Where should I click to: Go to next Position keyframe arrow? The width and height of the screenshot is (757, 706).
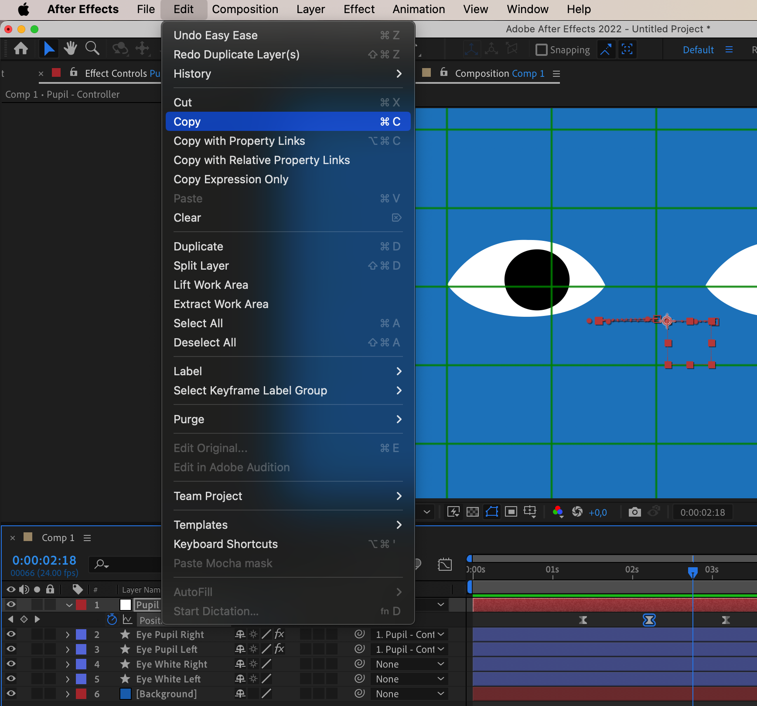37,619
